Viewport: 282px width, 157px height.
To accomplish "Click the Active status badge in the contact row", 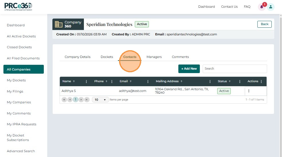I will 224,91.
